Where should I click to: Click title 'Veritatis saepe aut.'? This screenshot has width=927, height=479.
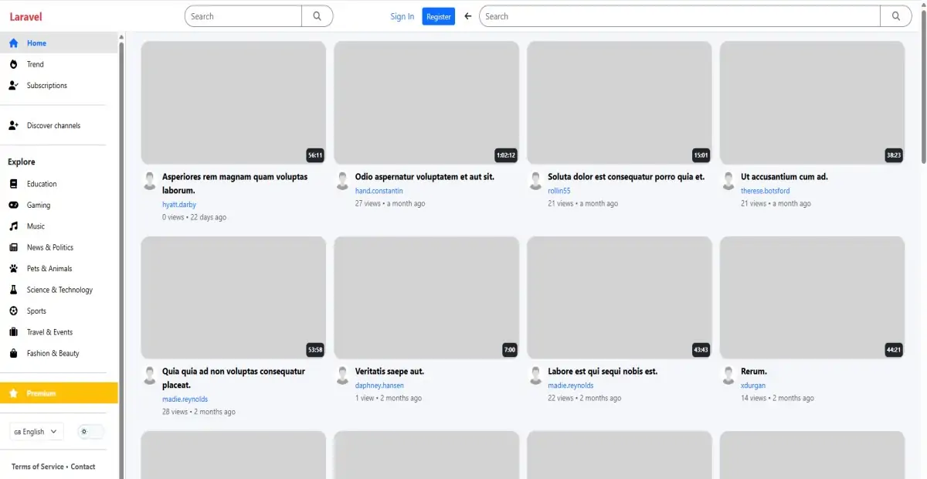click(389, 372)
